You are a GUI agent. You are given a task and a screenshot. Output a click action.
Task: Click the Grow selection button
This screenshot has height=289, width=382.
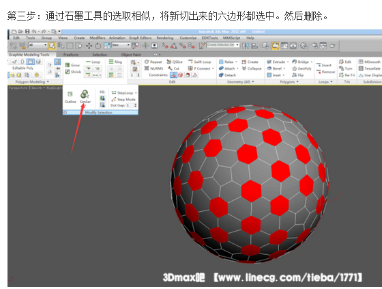tap(72, 65)
